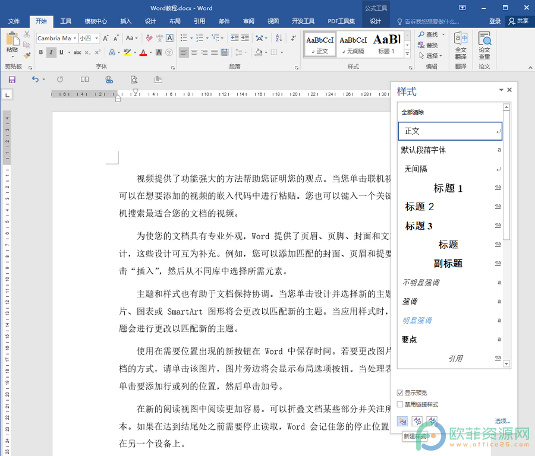The height and width of the screenshot is (456, 535).
Task: Show paragraph marks icon
Action: coord(293,38)
